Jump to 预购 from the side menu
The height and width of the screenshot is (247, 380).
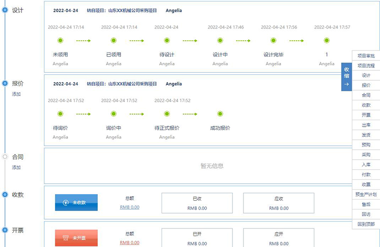pos(366,145)
